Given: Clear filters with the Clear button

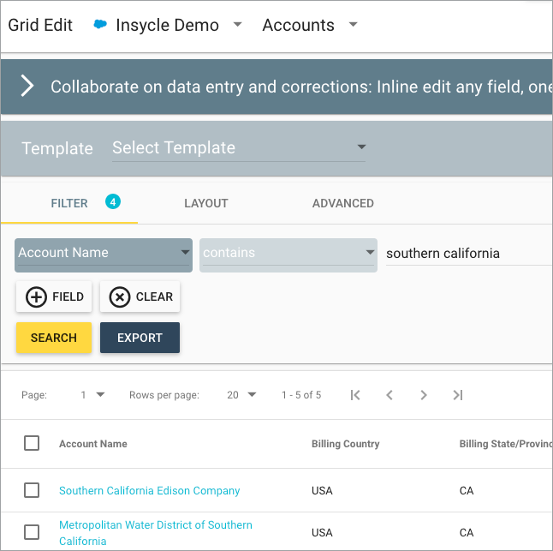Looking at the screenshot, I should click(x=140, y=297).
